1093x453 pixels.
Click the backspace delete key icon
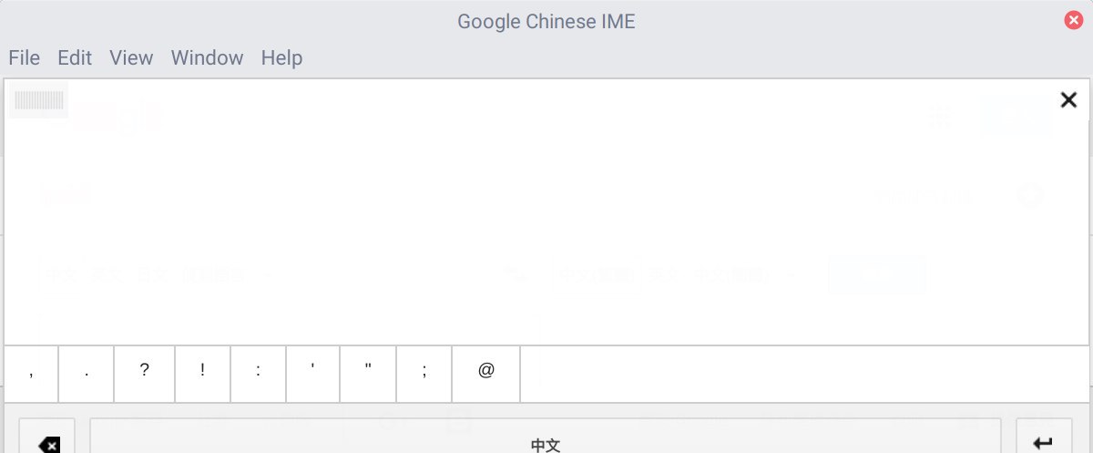coord(49,445)
